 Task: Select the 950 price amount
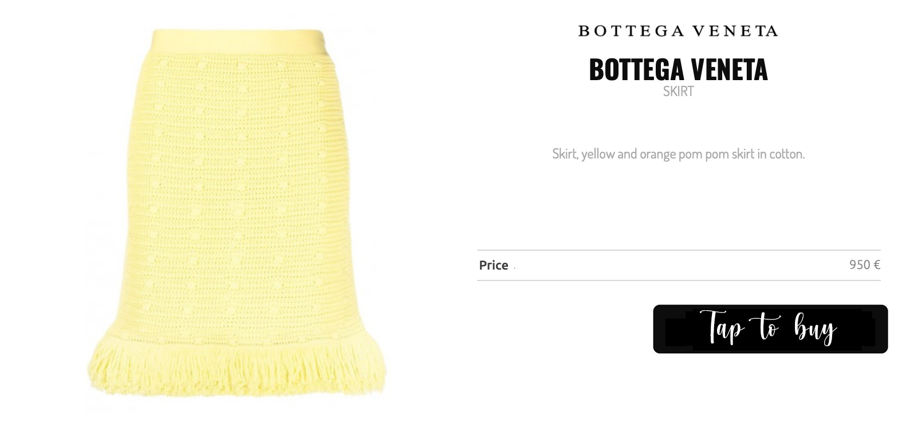coord(860,264)
